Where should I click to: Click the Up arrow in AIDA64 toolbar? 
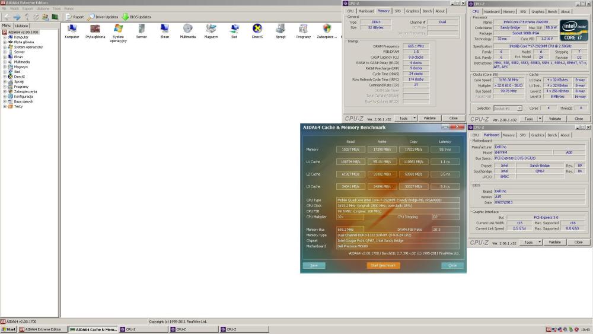point(27,17)
